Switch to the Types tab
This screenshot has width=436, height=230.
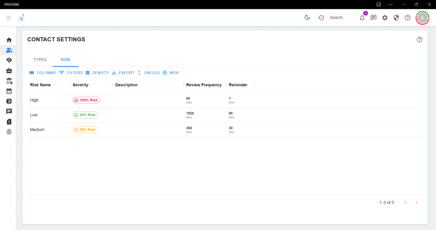pyautogui.click(x=40, y=60)
